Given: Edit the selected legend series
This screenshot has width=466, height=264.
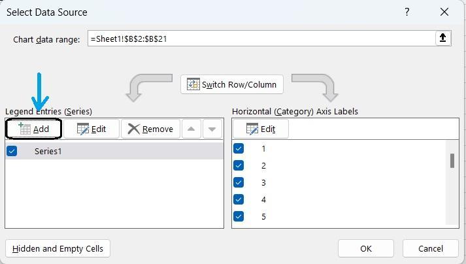Looking at the screenshot, I should tap(92, 129).
